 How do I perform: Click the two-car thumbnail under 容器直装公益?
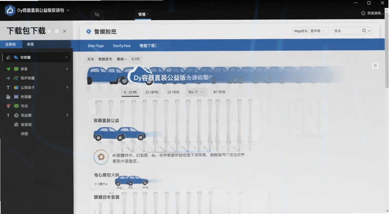click(x=120, y=134)
